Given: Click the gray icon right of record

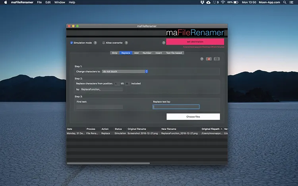Looking at the screenshot, I should pyautogui.click(x=217, y=59).
